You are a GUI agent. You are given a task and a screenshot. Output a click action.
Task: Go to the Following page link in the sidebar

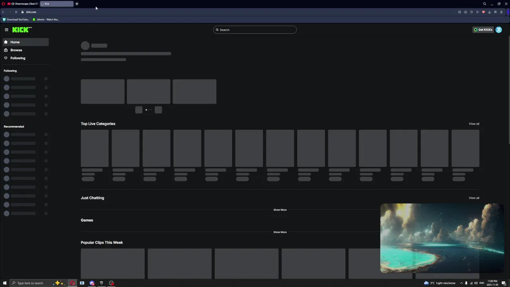point(26,58)
